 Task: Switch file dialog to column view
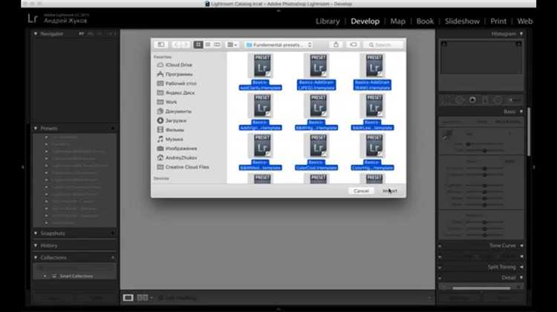(x=217, y=44)
